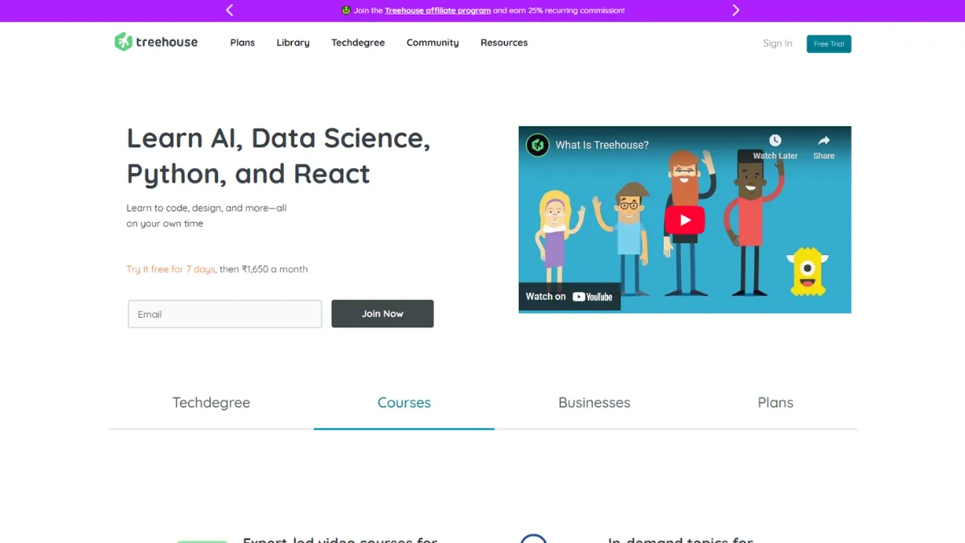Screen dimensions: 965x543
Task: Click the What Is Treehouse? video title
Action: [x=602, y=146]
